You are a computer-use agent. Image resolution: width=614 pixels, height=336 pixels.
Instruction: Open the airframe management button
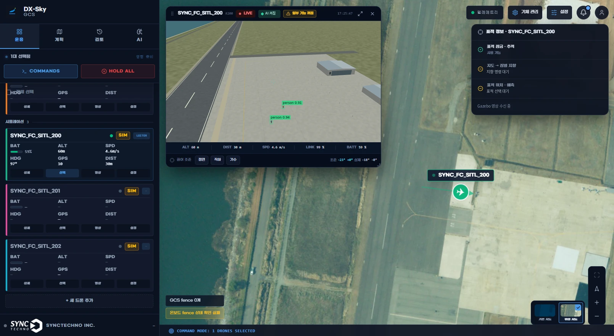tap(525, 13)
